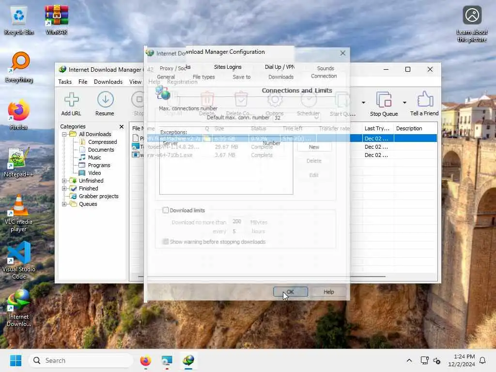Select the Grabber projects tree item
The image size is (496, 372).
[98, 196]
